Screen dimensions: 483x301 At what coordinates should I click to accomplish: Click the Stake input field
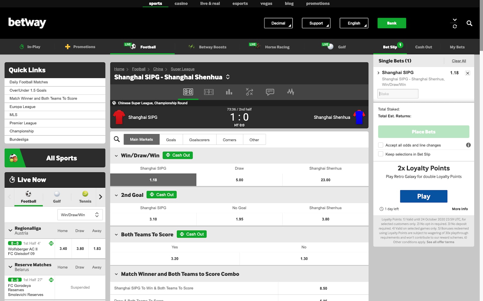click(x=397, y=93)
